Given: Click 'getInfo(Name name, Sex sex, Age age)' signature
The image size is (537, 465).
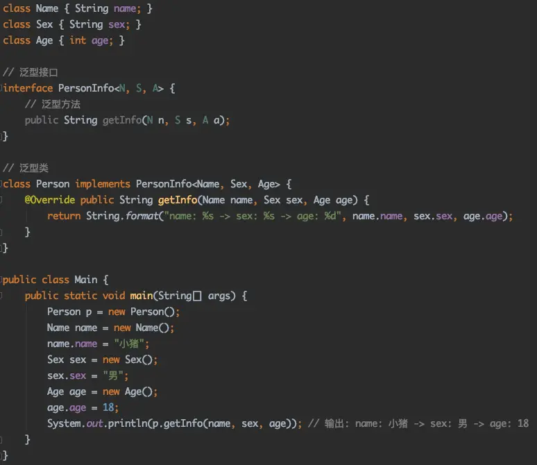Looking at the screenshot, I should tap(257, 200).
